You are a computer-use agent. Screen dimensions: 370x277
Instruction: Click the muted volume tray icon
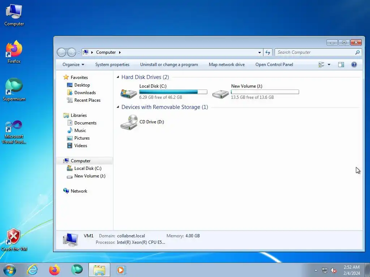point(334,270)
